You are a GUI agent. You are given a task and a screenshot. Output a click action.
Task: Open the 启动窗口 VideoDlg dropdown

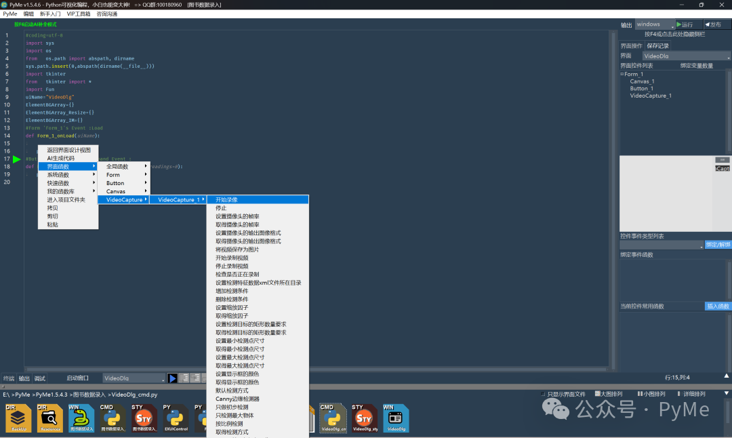[134, 378]
